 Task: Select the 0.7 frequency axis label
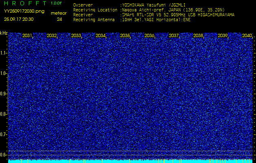(x=3, y=134)
